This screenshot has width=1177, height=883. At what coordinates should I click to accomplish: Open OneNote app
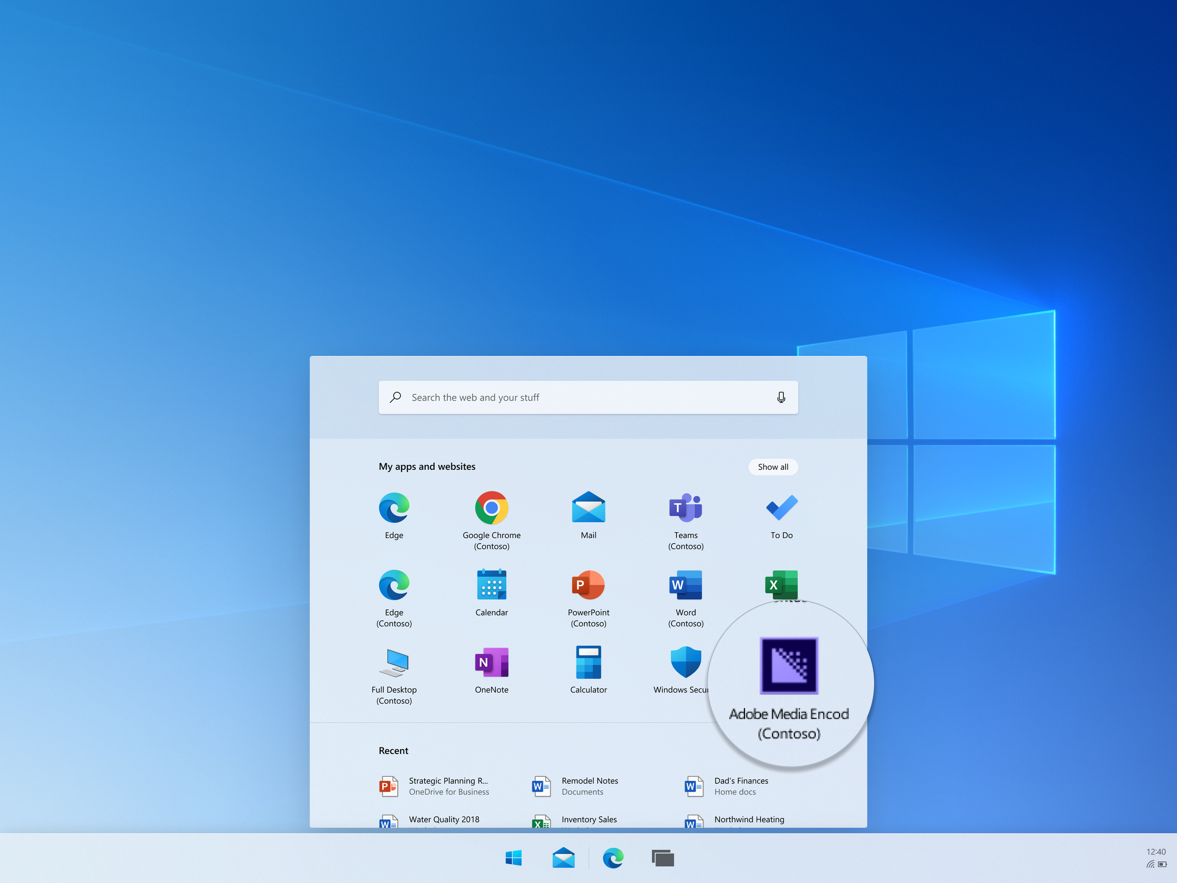pyautogui.click(x=491, y=662)
